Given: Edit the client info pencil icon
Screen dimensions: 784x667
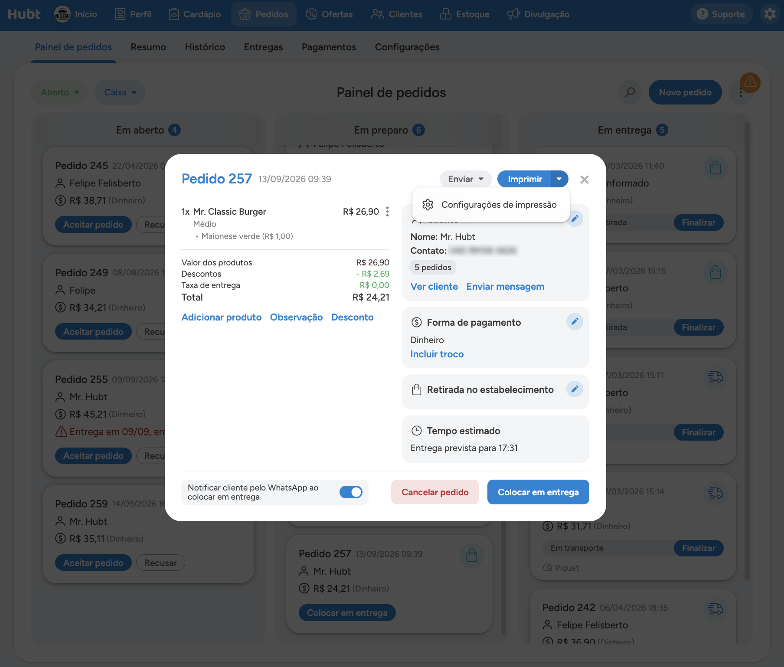Looking at the screenshot, I should pyautogui.click(x=575, y=219).
